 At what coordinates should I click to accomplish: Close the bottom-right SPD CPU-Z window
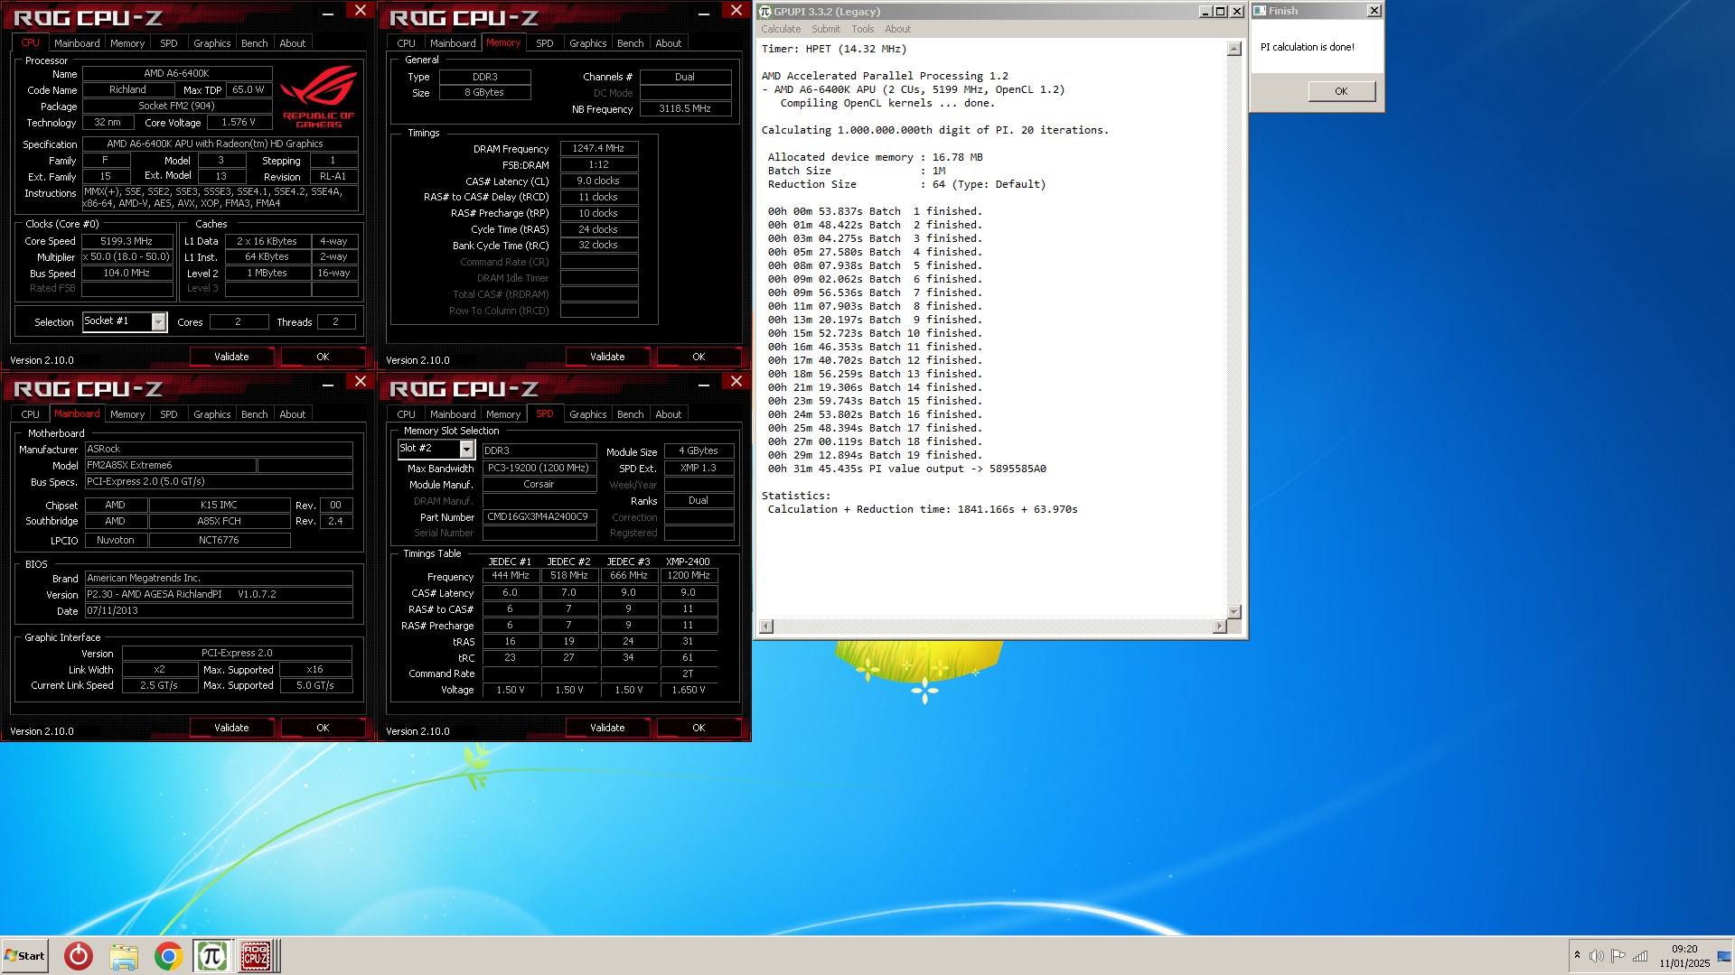pos(736,382)
